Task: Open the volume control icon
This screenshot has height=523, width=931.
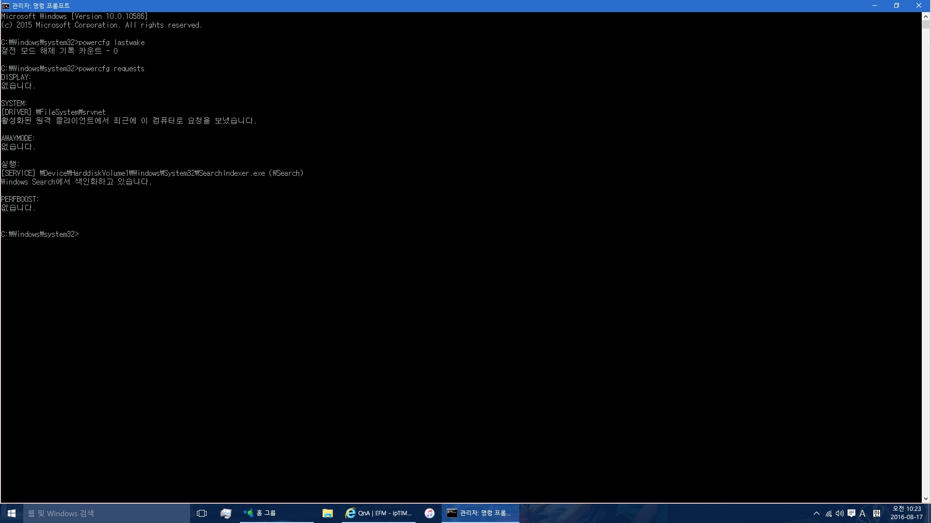Action: point(840,513)
